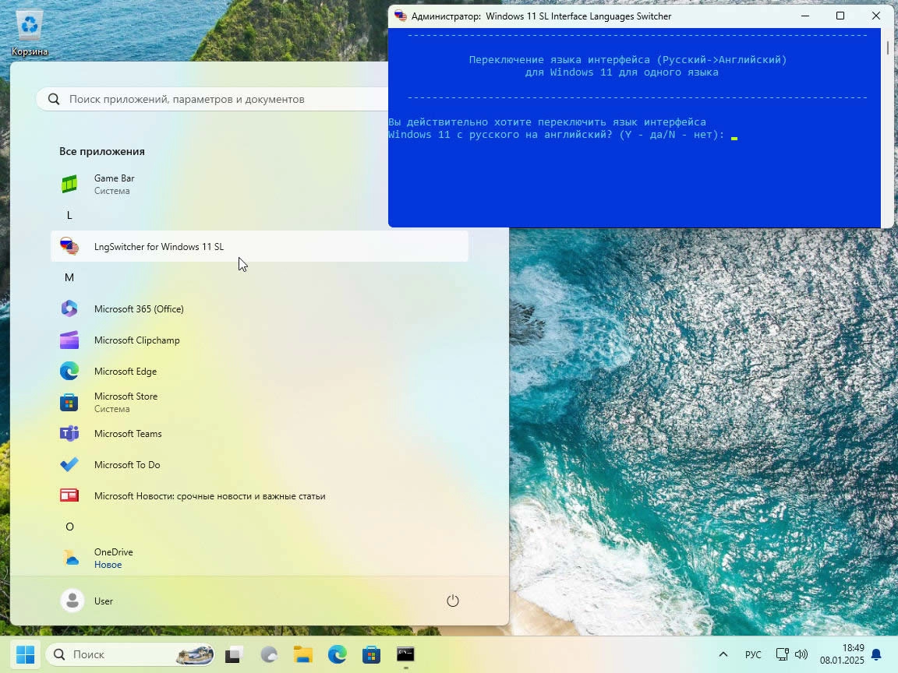Screen dimensions: 898x673
Task: Click the volume speaker tray icon
Action: [801, 654]
